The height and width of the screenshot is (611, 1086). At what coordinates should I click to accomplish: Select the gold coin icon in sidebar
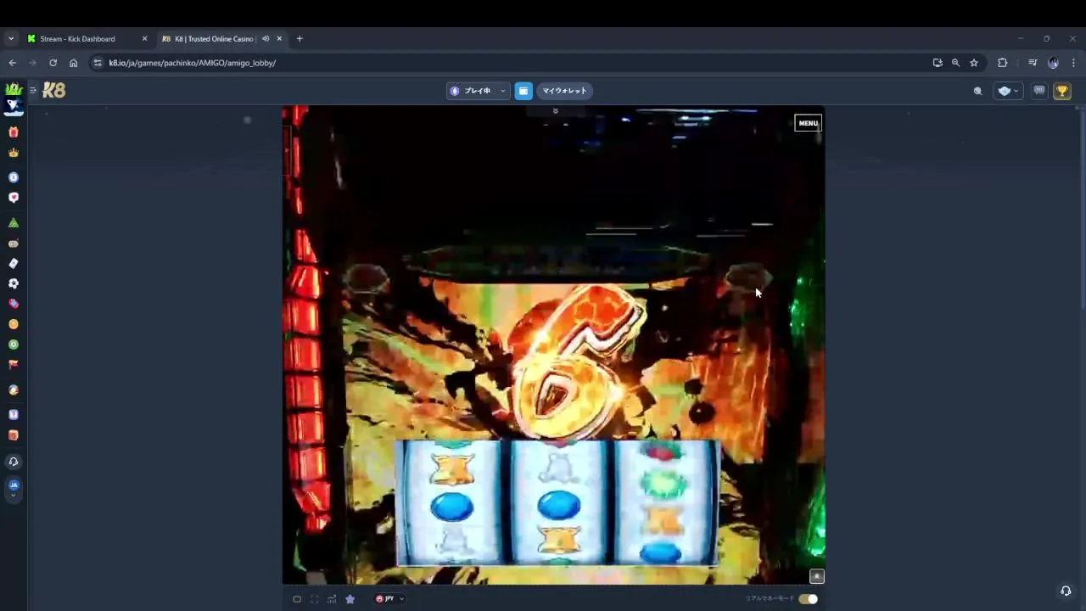click(x=14, y=324)
